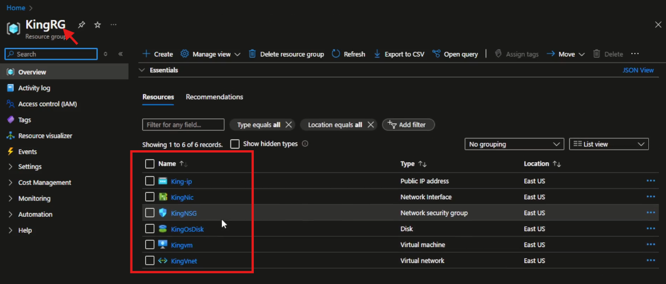The width and height of the screenshot is (666, 284).
Task: Check the KingNic row checkbox
Action: 150,197
